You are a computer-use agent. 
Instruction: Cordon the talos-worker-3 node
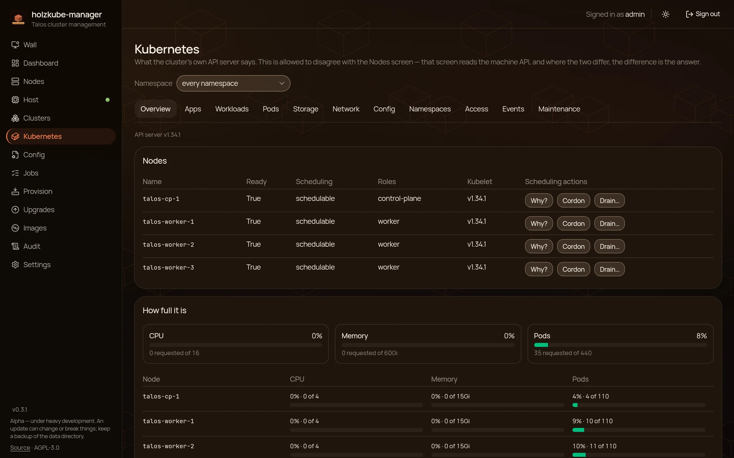pyautogui.click(x=573, y=269)
